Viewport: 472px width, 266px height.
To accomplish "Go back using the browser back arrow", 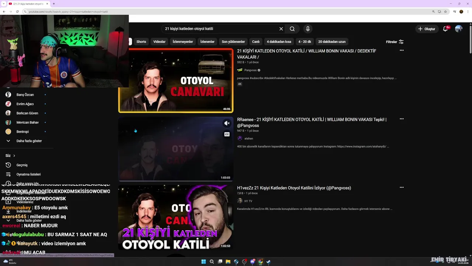I will [x=4, y=11].
